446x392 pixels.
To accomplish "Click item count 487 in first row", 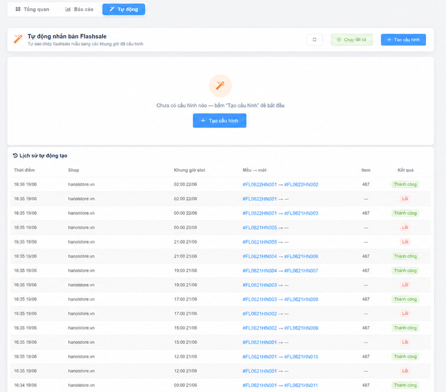I will pos(366,185).
